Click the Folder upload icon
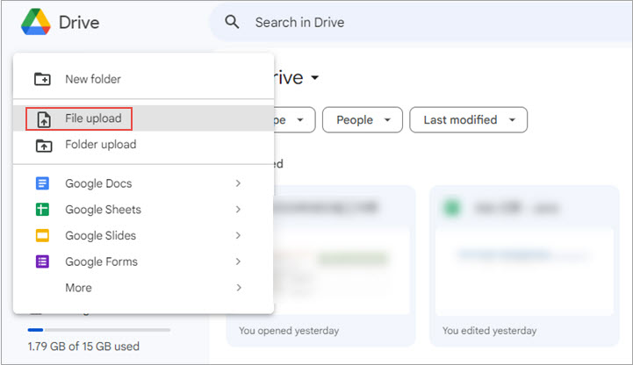Image resolution: width=633 pixels, height=365 pixels. (42, 145)
